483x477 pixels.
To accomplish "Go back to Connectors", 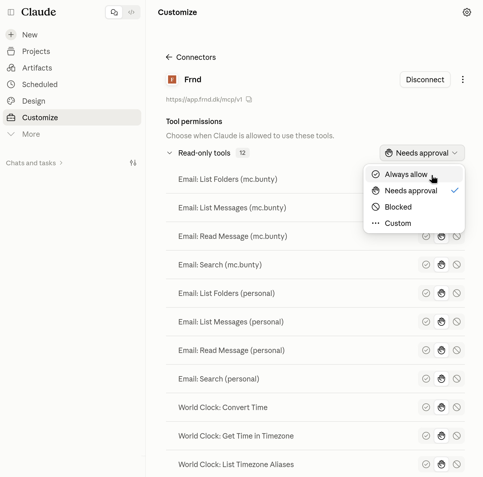I will click(191, 57).
